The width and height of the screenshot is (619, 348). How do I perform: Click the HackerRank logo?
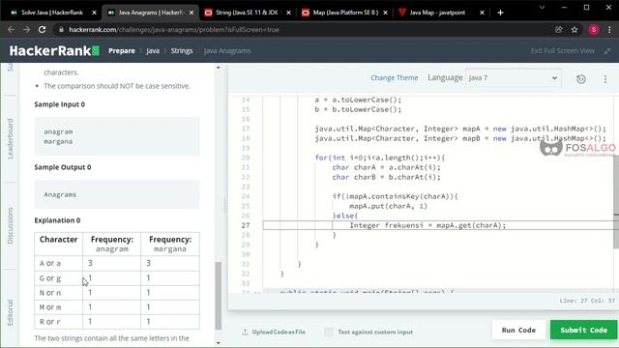[x=54, y=51]
